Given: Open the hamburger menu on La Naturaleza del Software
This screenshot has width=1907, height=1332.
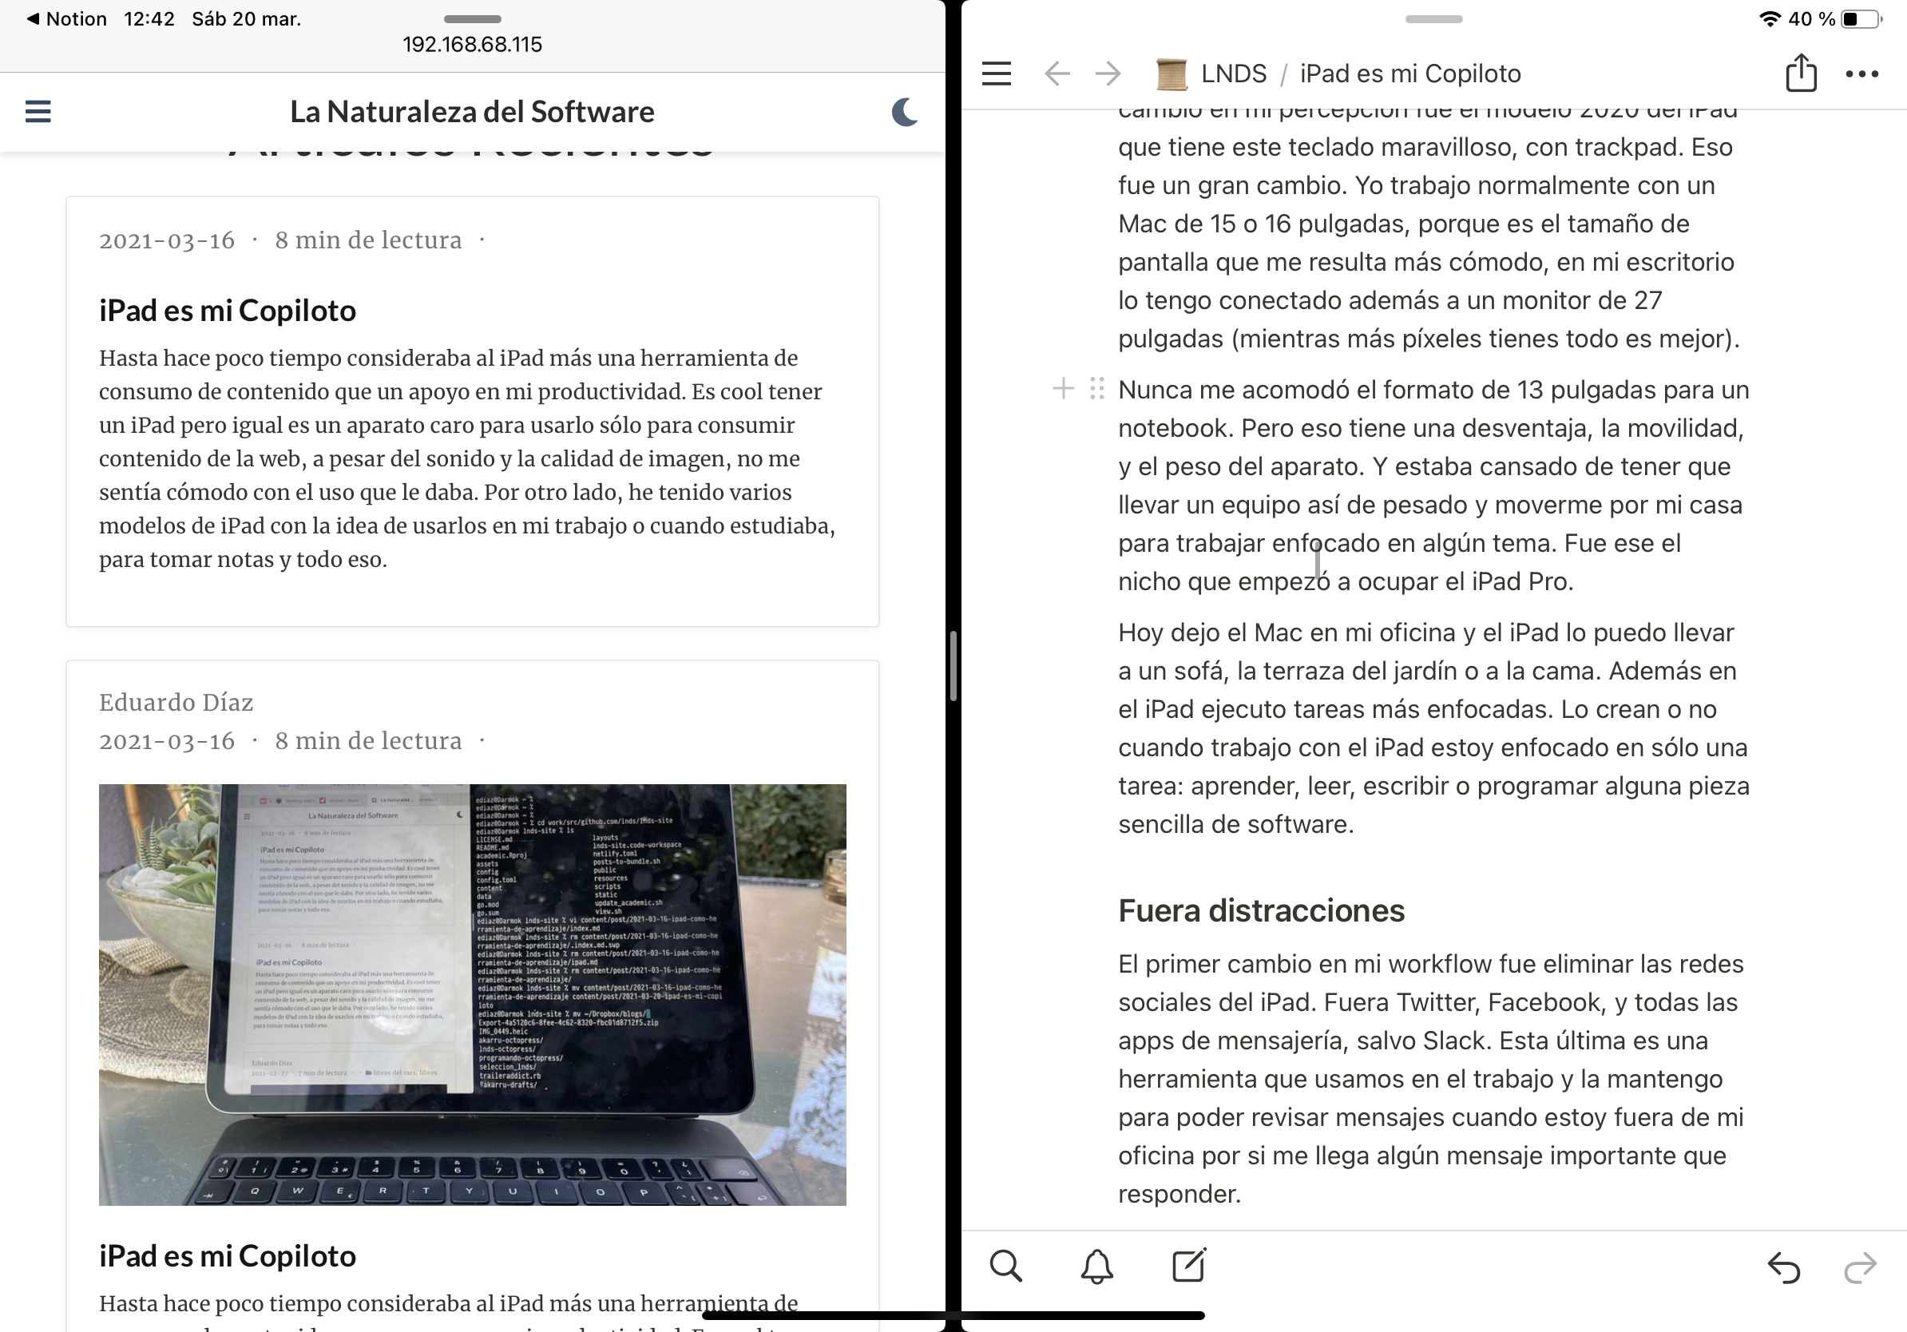Looking at the screenshot, I should pyautogui.click(x=38, y=111).
